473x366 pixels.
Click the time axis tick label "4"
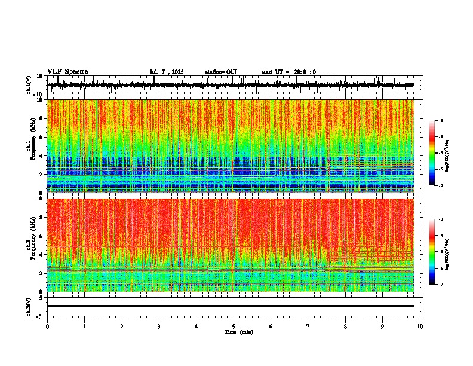(196, 327)
